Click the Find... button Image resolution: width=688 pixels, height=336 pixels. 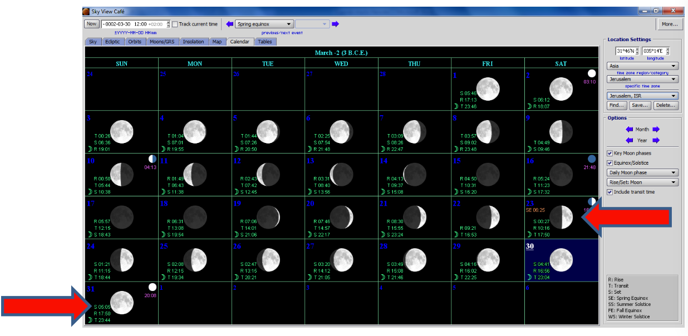point(616,105)
